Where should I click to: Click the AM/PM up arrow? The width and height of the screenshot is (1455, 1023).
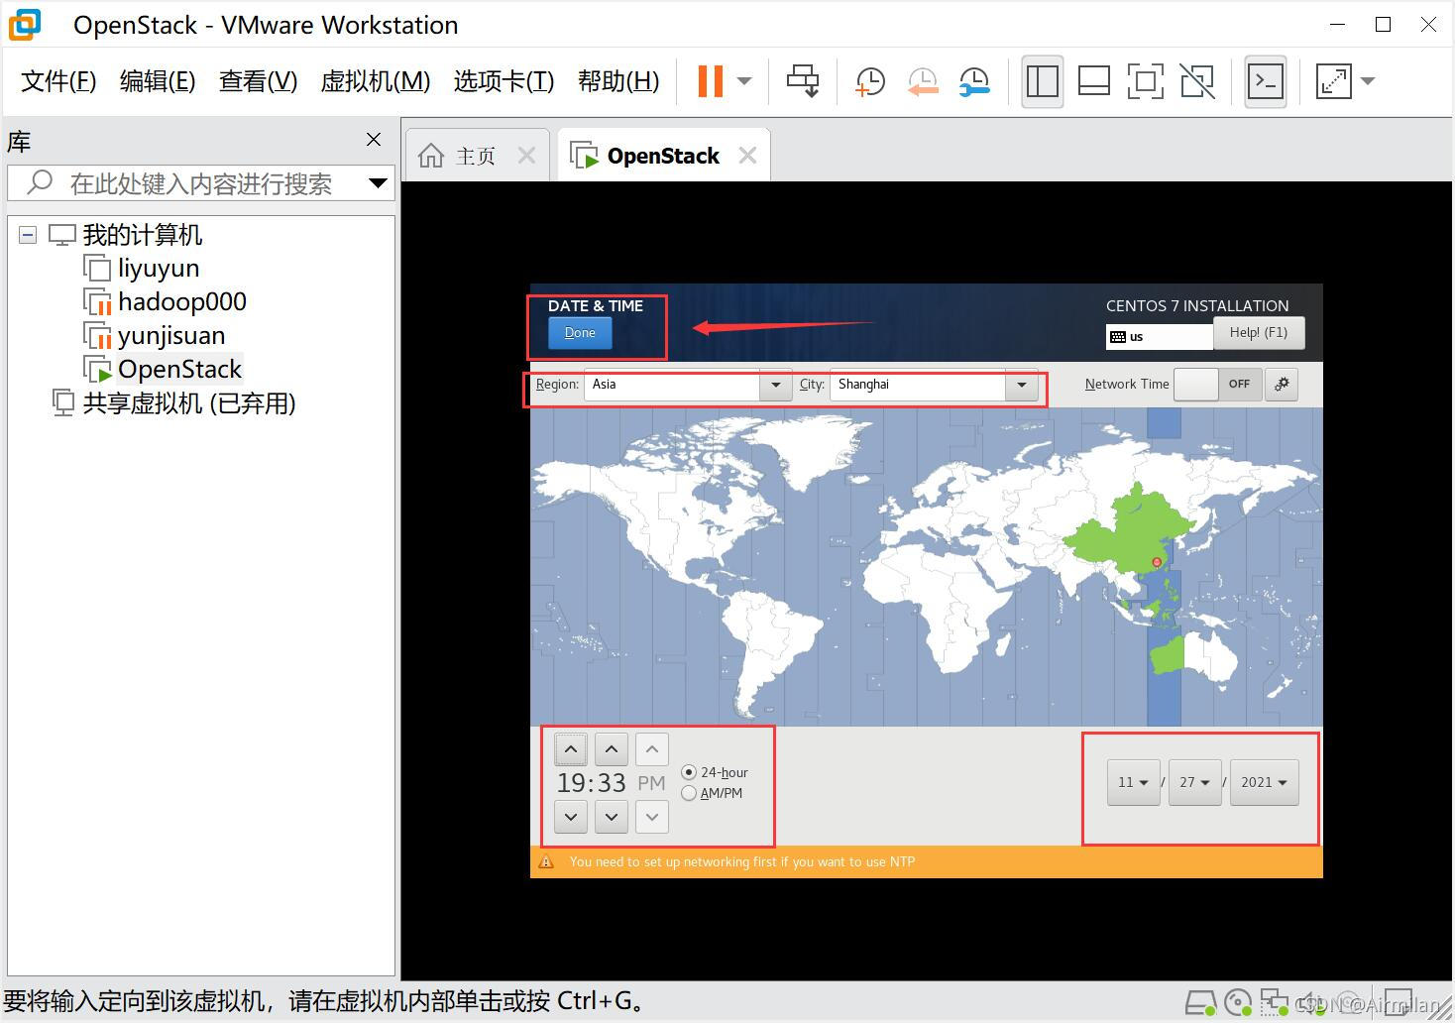click(x=652, y=749)
